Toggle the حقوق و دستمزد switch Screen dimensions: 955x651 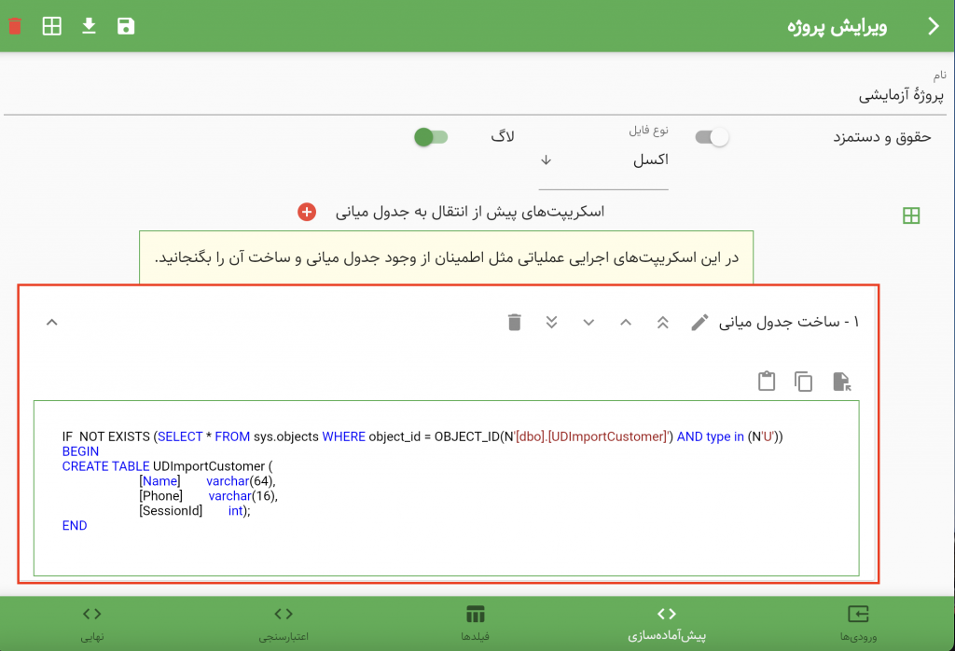712,137
